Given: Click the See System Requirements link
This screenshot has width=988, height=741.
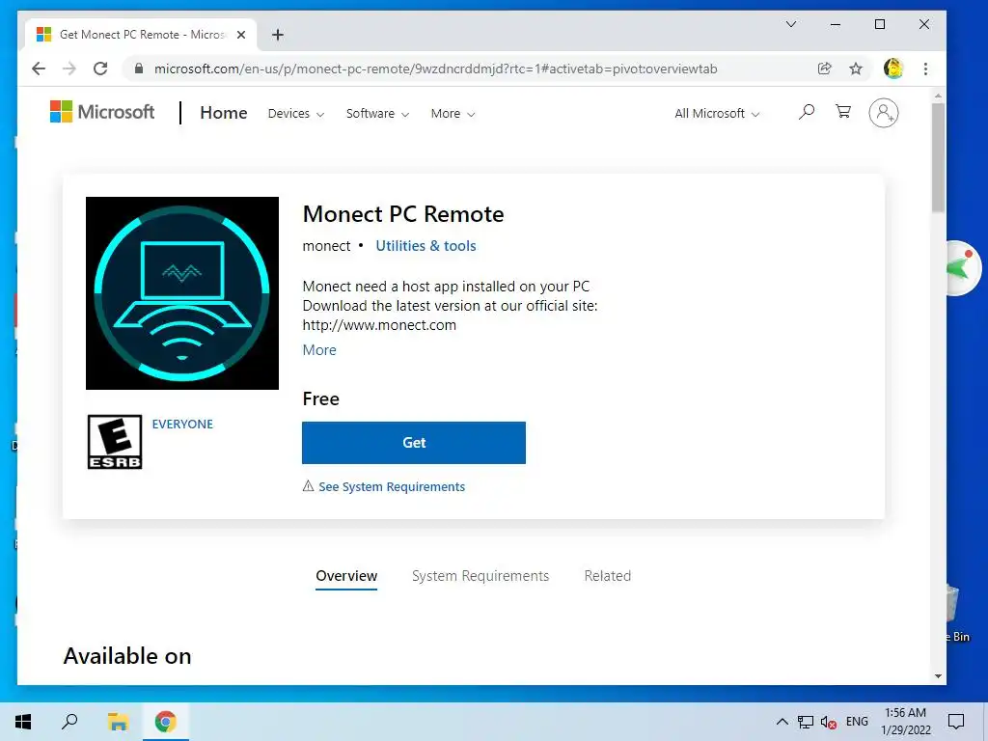Looking at the screenshot, I should pyautogui.click(x=392, y=486).
